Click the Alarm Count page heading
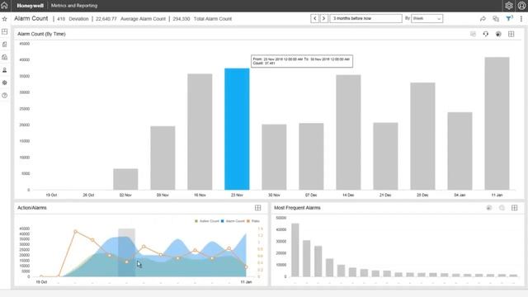The image size is (528, 297). (31, 18)
